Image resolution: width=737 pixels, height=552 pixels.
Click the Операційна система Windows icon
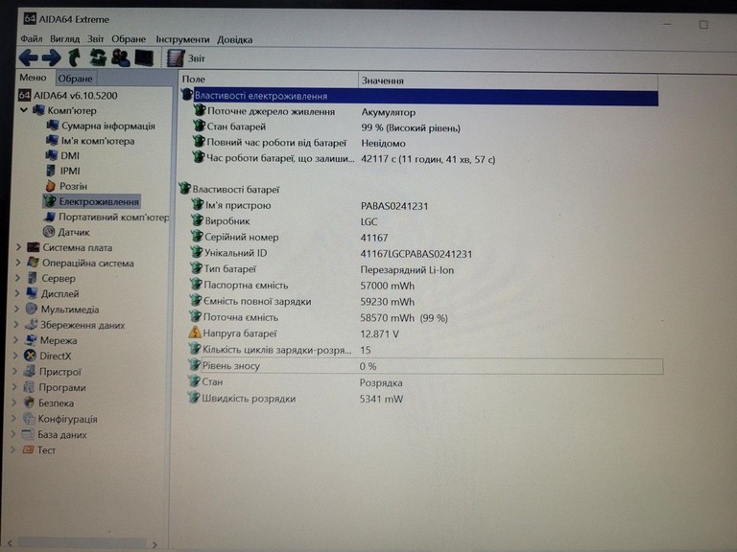[x=33, y=263]
